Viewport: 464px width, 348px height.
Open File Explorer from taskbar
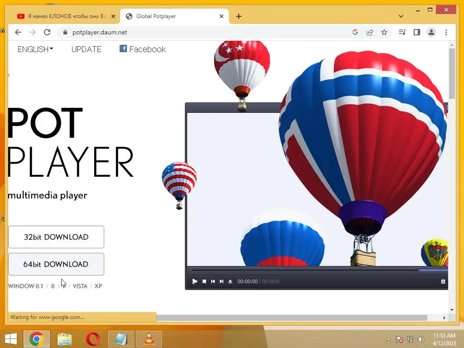click(x=64, y=339)
